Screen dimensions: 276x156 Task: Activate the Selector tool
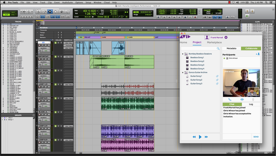[50, 12]
